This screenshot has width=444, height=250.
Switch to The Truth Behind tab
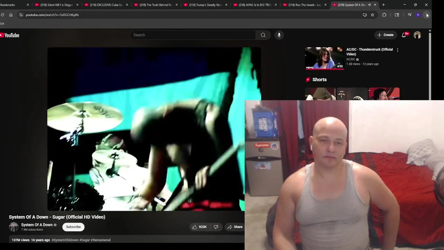(x=156, y=5)
